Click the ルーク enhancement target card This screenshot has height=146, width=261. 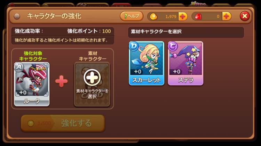[x=32, y=84]
